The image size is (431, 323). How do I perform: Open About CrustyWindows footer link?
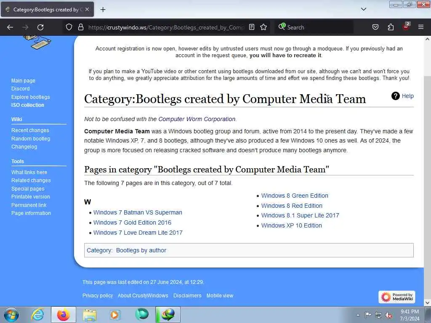pos(143,296)
